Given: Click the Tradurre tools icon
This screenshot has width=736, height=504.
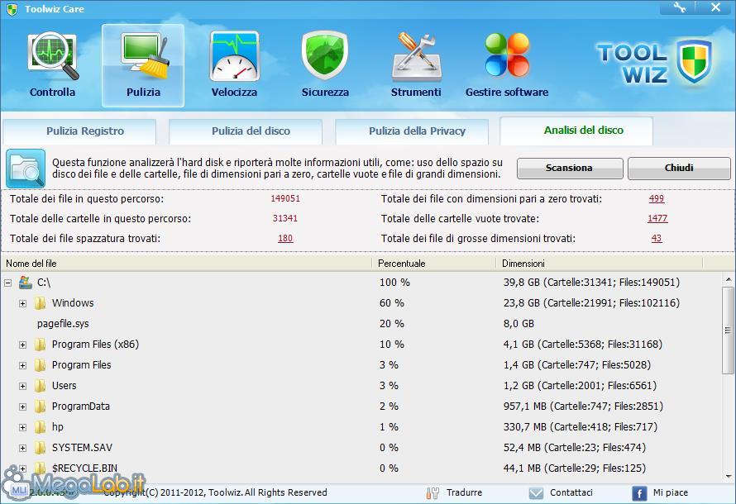Looking at the screenshot, I should (x=433, y=492).
